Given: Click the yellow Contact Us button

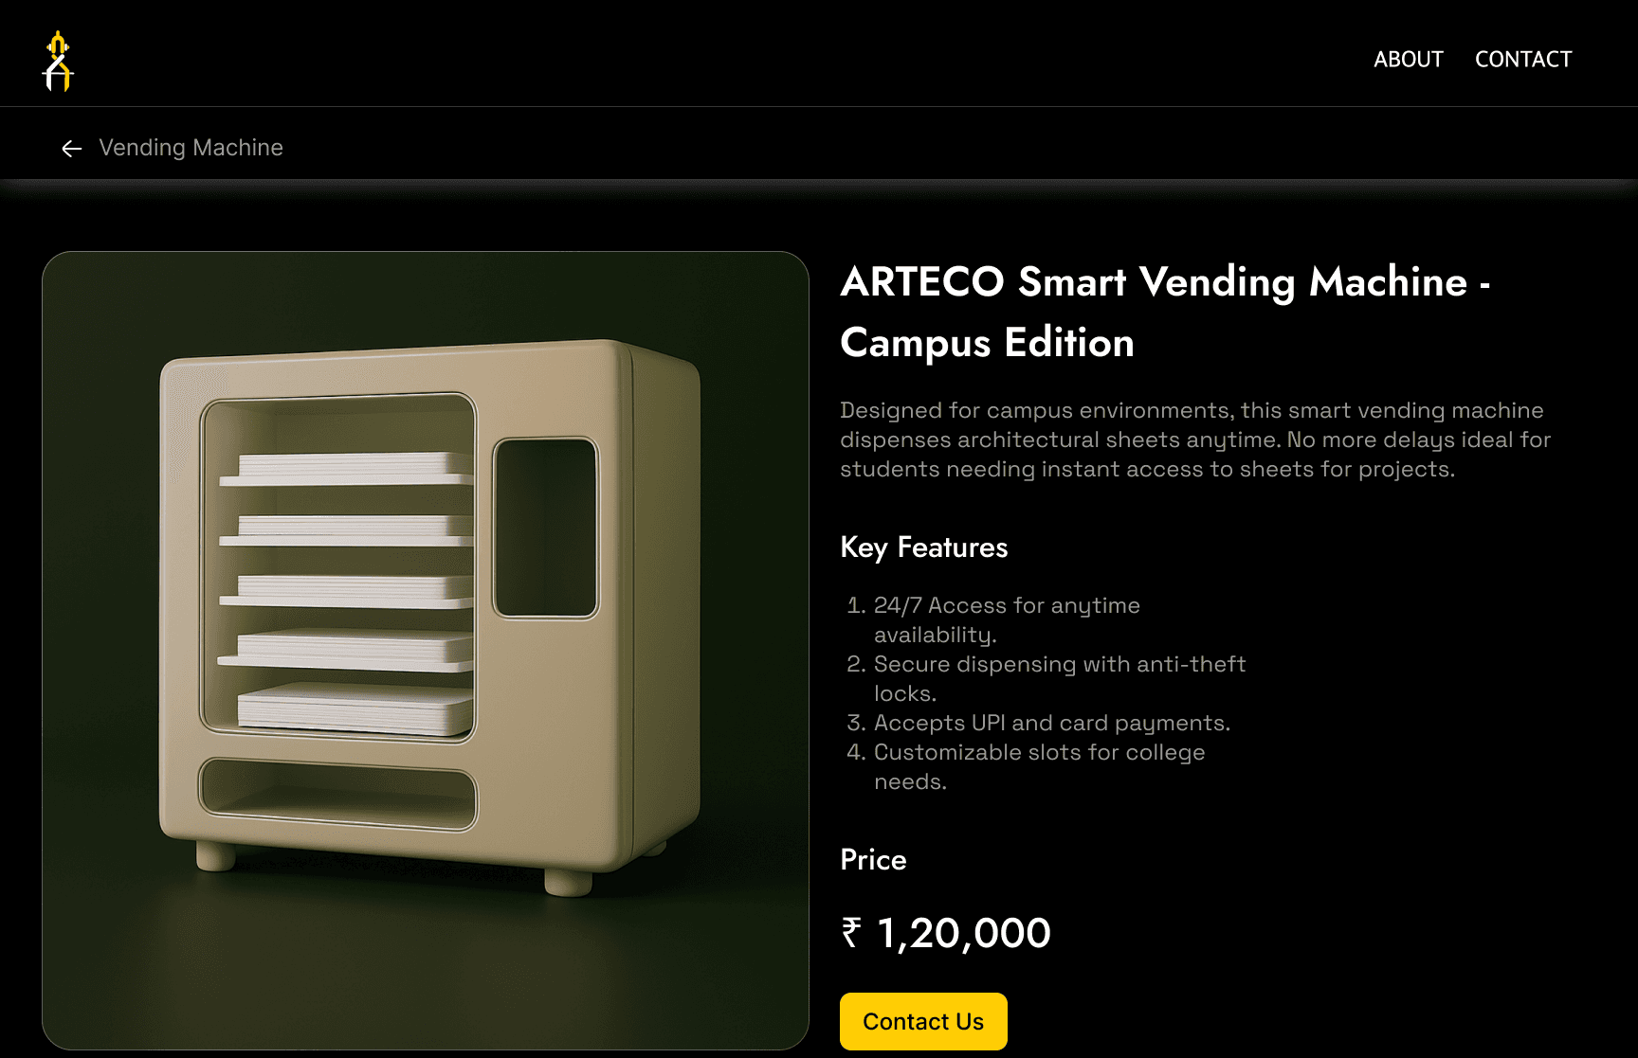Looking at the screenshot, I should coord(923,1021).
